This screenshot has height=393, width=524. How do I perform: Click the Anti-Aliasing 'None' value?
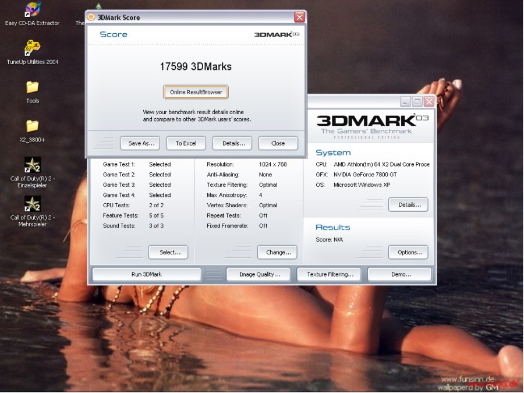pos(265,175)
